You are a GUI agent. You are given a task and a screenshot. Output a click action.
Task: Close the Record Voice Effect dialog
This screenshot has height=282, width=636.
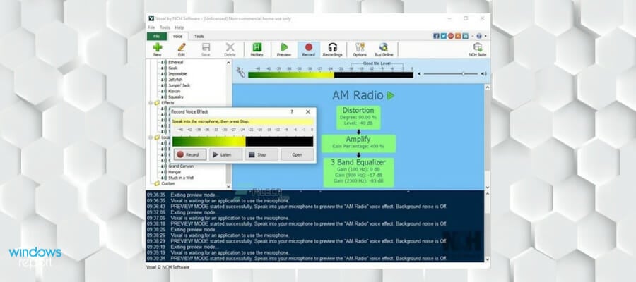tap(308, 111)
